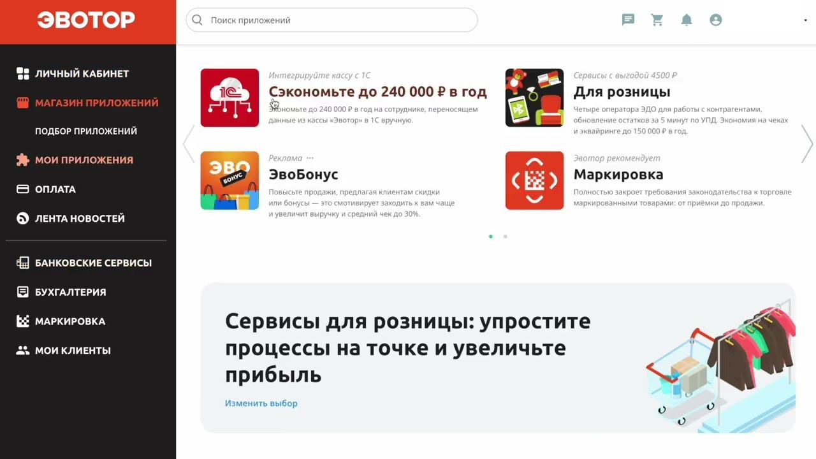
Task: Open Банковские сервисы menu item
Action: [x=94, y=263]
